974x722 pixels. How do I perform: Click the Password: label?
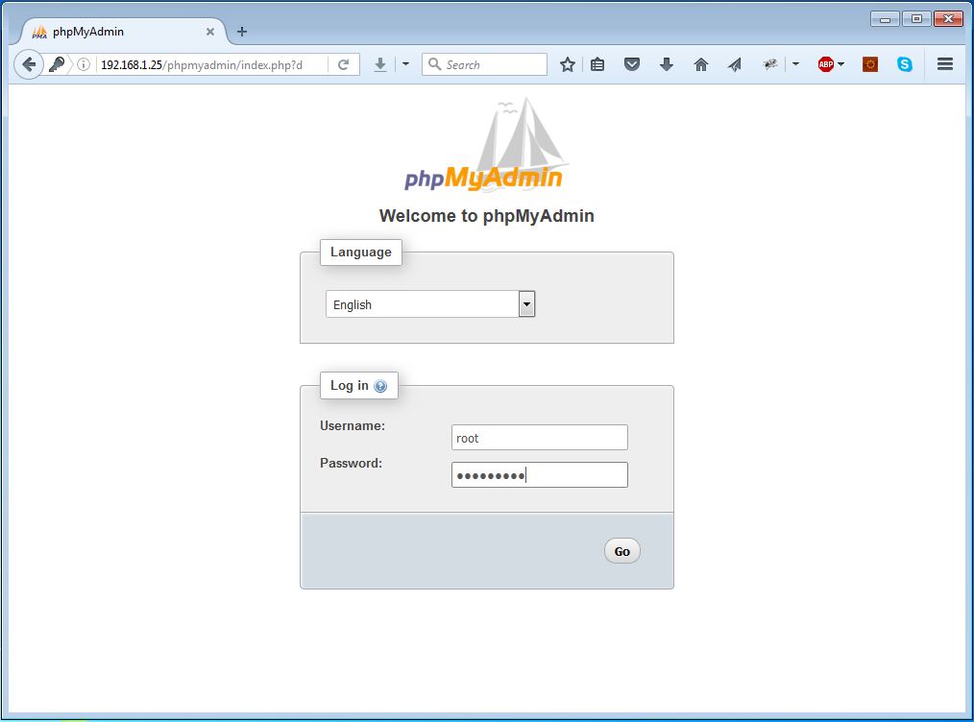[351, 463]
